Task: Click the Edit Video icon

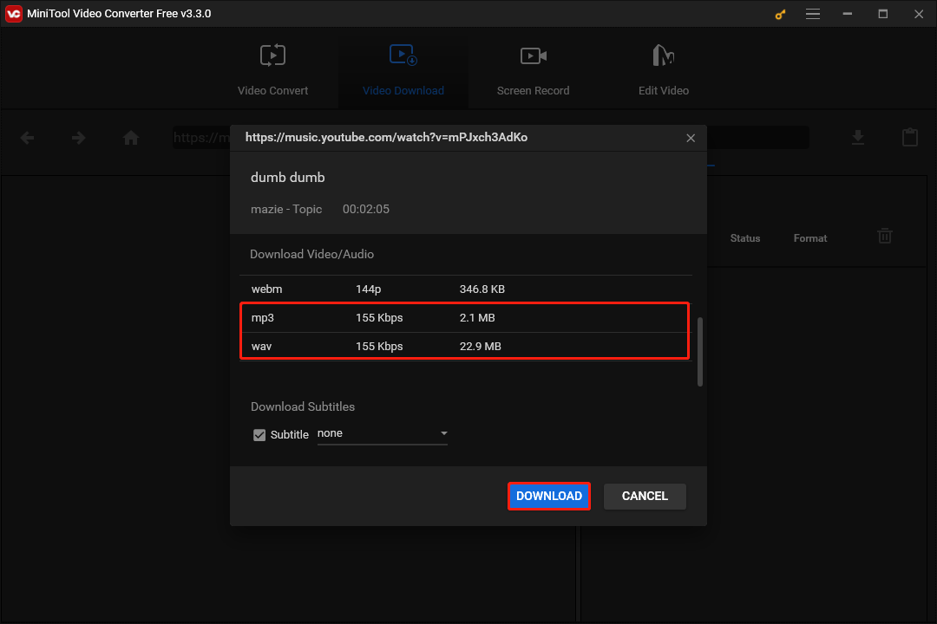Action: (x=664, y=55)
